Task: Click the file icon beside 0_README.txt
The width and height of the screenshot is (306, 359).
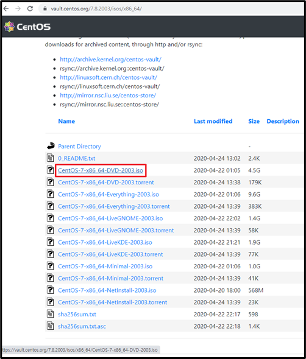Action: (x=51, y=158)
